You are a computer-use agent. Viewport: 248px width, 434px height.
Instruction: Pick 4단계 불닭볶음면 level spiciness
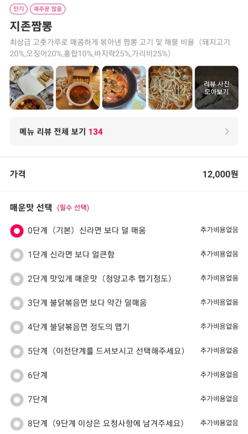[18, 327]
